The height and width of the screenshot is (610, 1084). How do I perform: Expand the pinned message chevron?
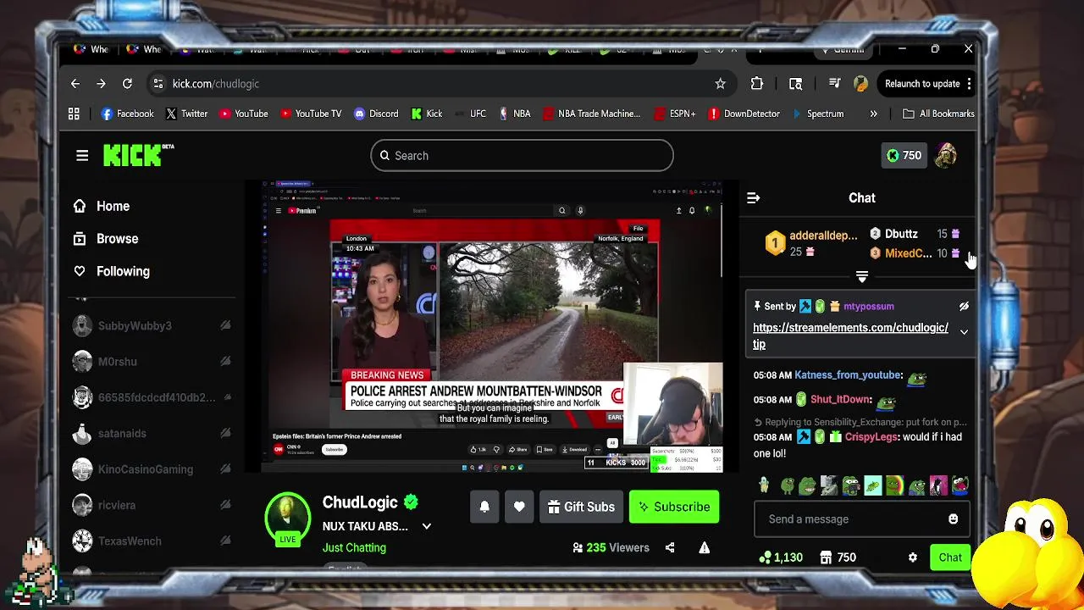[964, 331]
